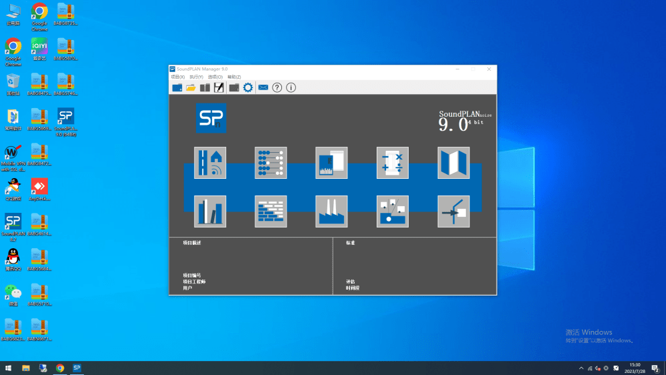
Task: Show program info via the circled i icon
Action: (291, 87)
